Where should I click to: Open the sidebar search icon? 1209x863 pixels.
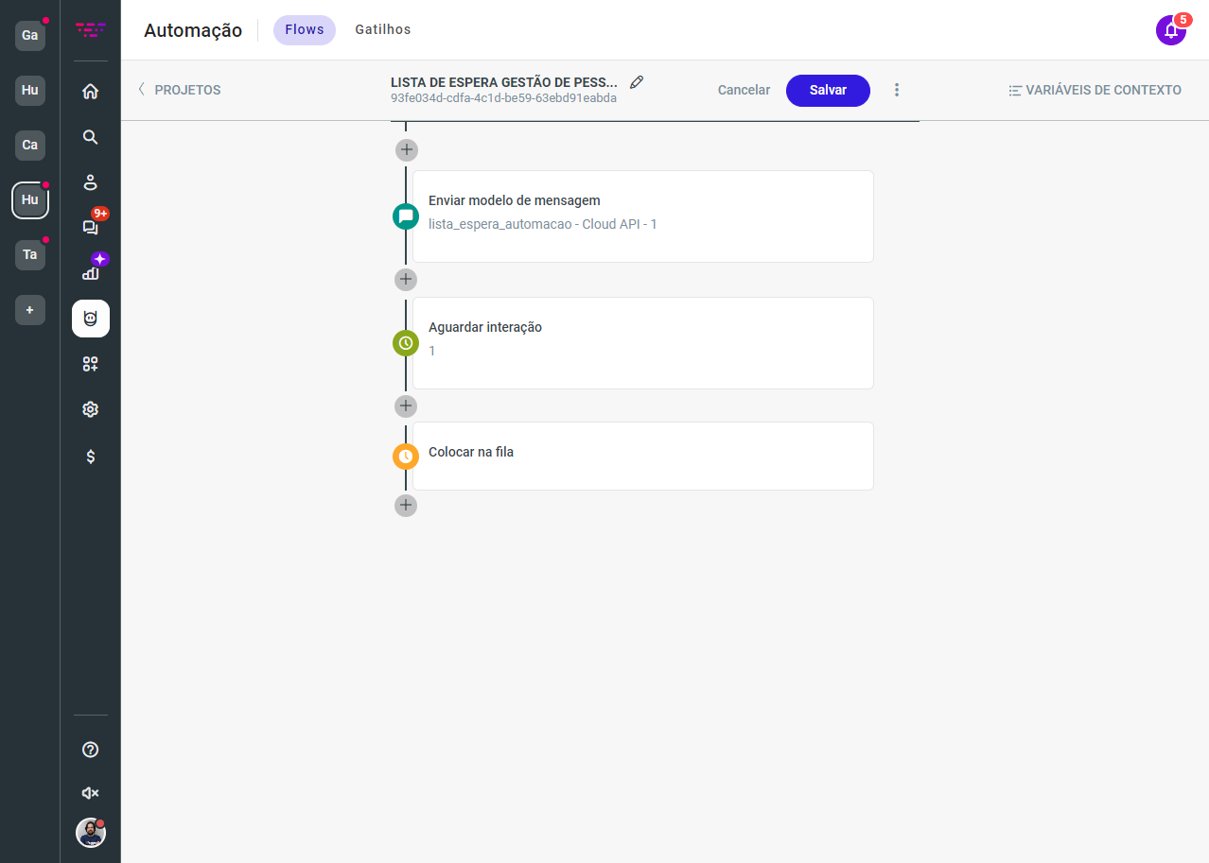coord(91,137)
